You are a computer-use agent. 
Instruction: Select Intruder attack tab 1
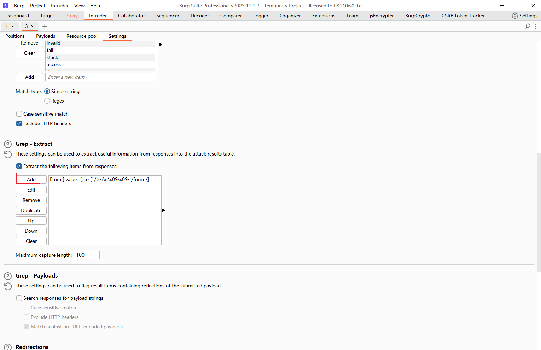tap(7, 26)
